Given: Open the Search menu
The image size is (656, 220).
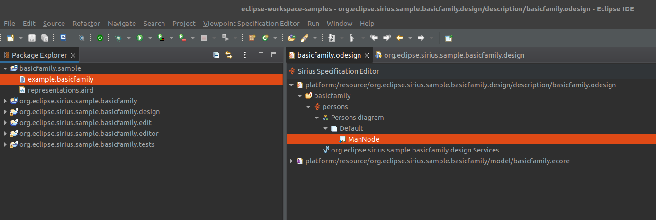Looking at the screenshot, I should [x=154, y=23].
